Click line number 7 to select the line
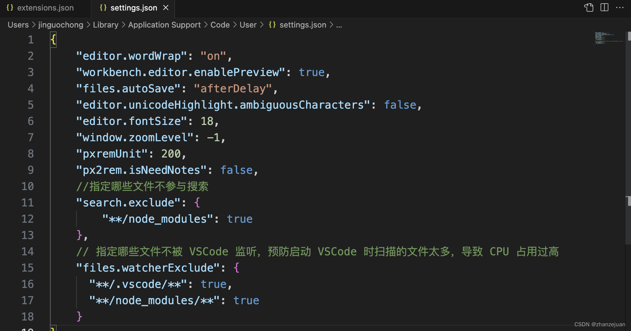This screenshot has width=631, height=331. pos(31,137)
